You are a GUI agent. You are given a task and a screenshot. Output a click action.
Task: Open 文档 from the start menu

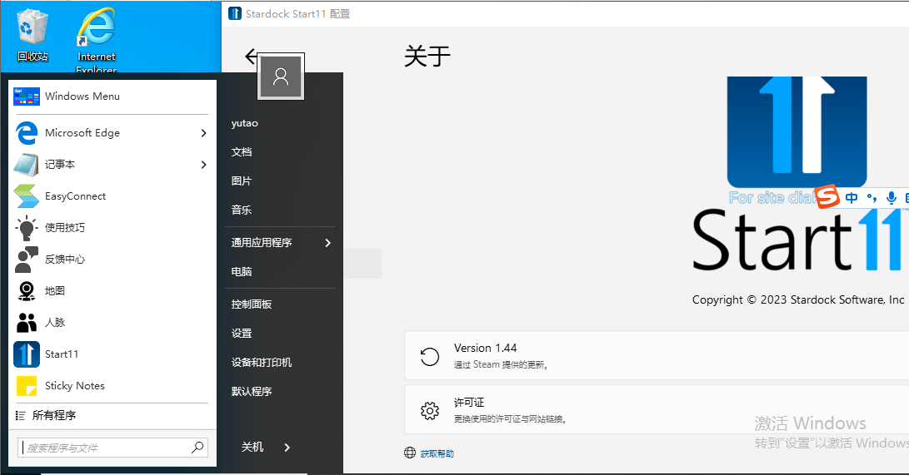tap(242, 152)
